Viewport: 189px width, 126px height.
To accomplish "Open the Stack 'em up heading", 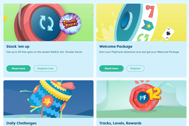I will (x=18, y=46).
